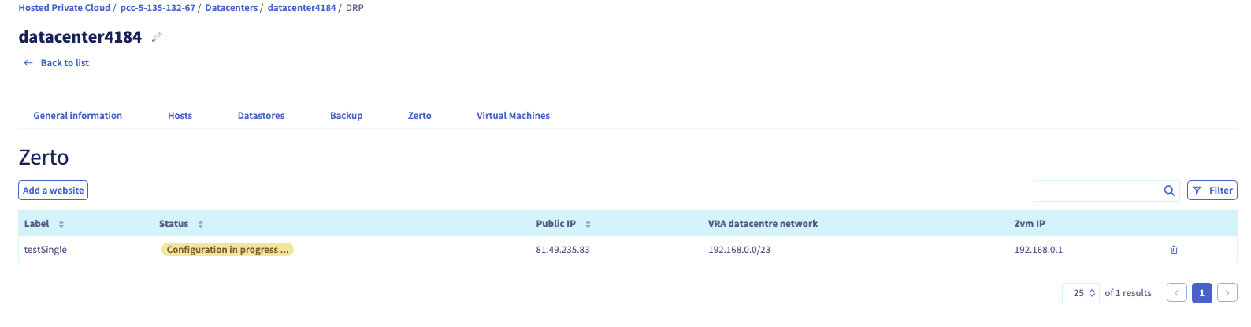The image size is (1251, 327).
Task: Click Configuration in progress status badge
Action: (x=228, y=250)
